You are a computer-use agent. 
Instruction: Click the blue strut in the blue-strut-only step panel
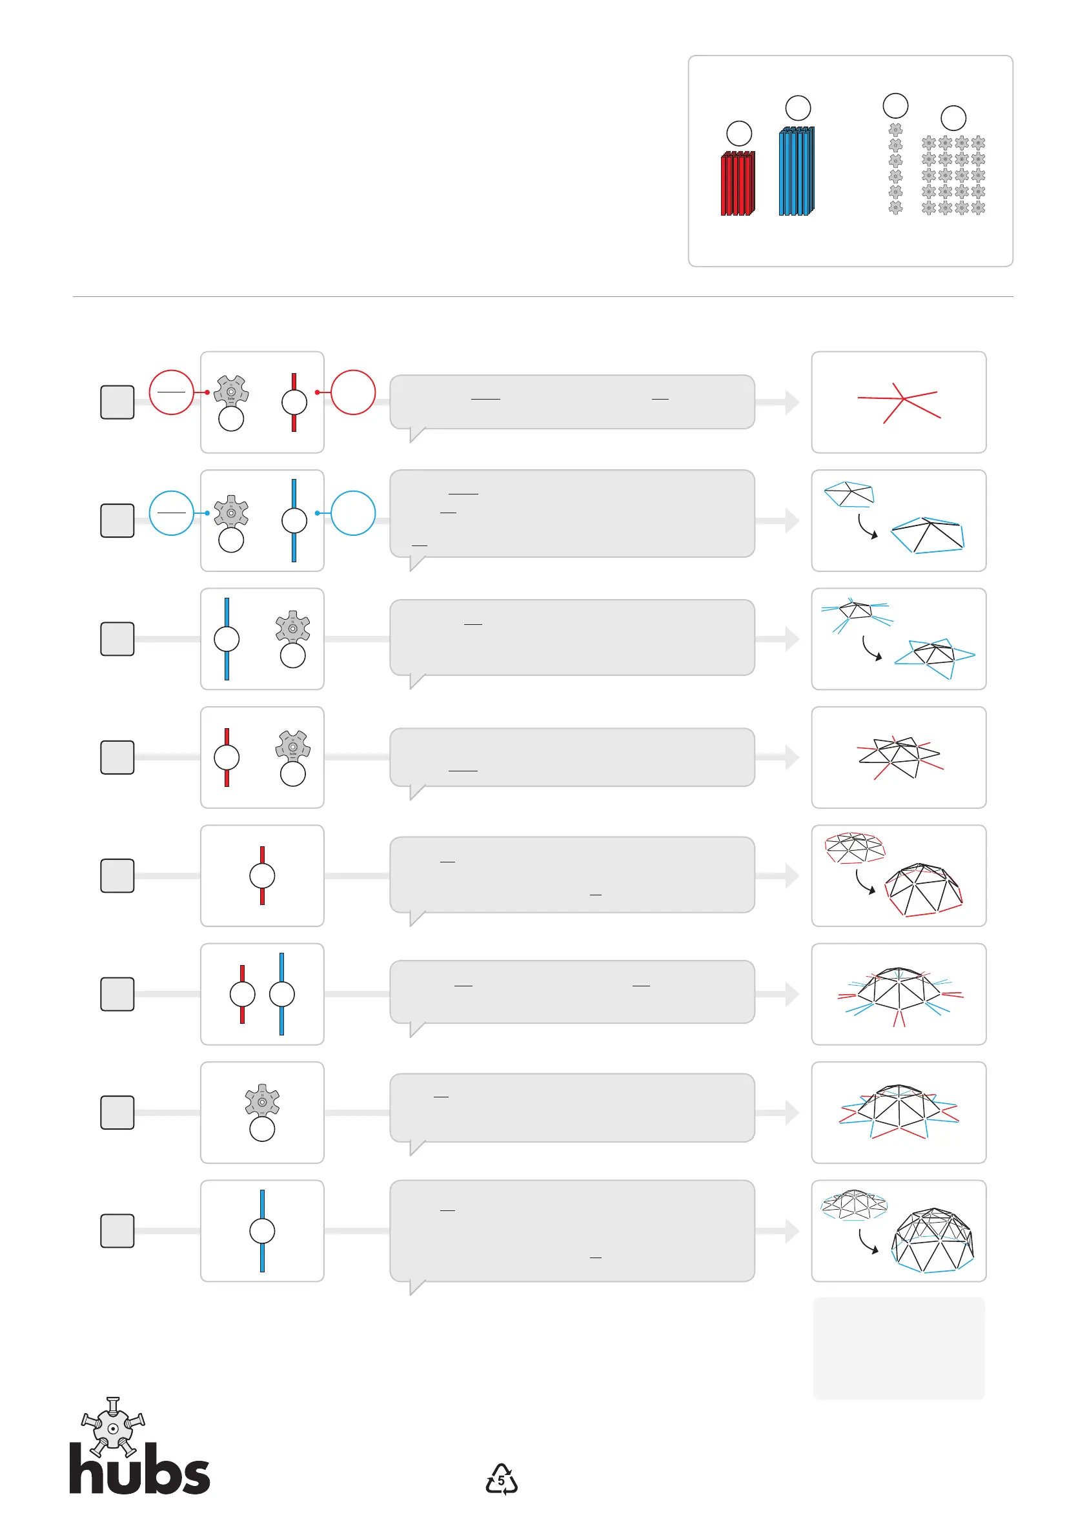point(261,1230)
